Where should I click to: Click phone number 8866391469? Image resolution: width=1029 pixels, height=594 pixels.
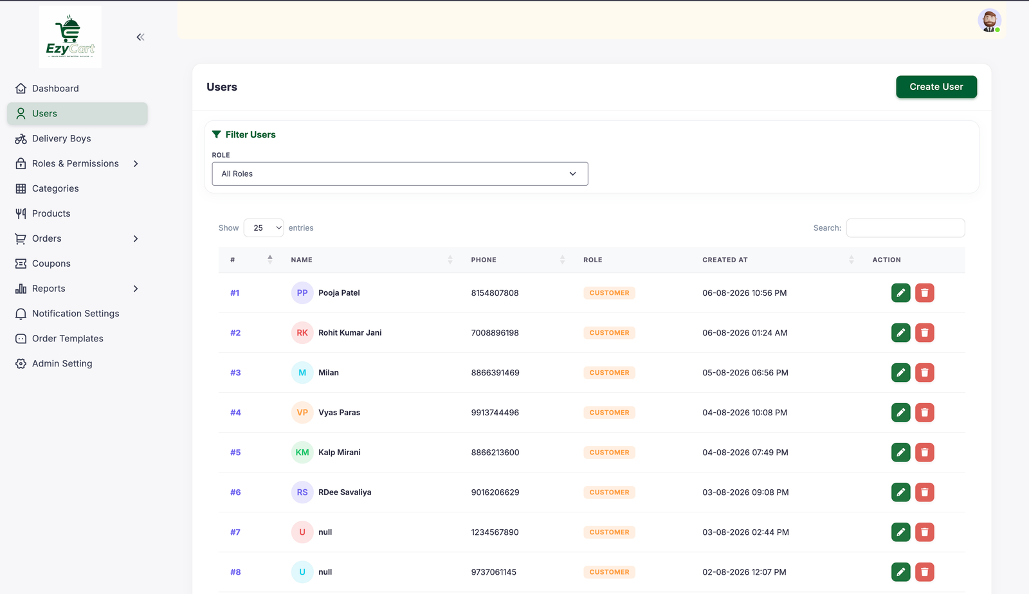point(495,373)
